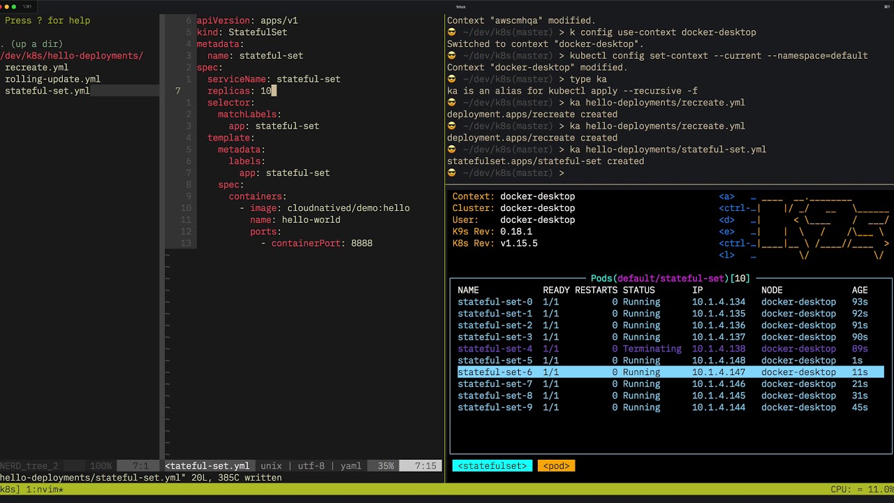Click the <a> shortcut hint in K9s header
This screenshot has height=503, width=894.
(726, 196)
